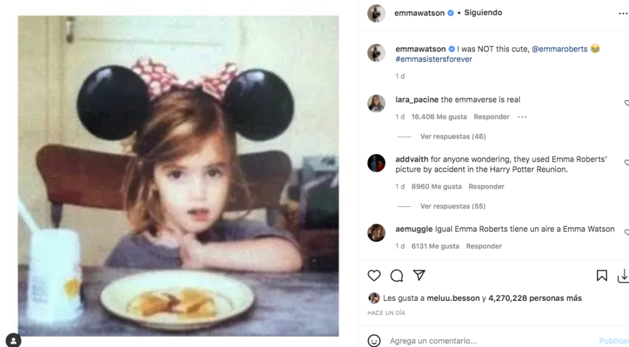Open the @emmaroberts mention link
The height and width of the screenshot is (347, 629).
(x=559, y=49)
